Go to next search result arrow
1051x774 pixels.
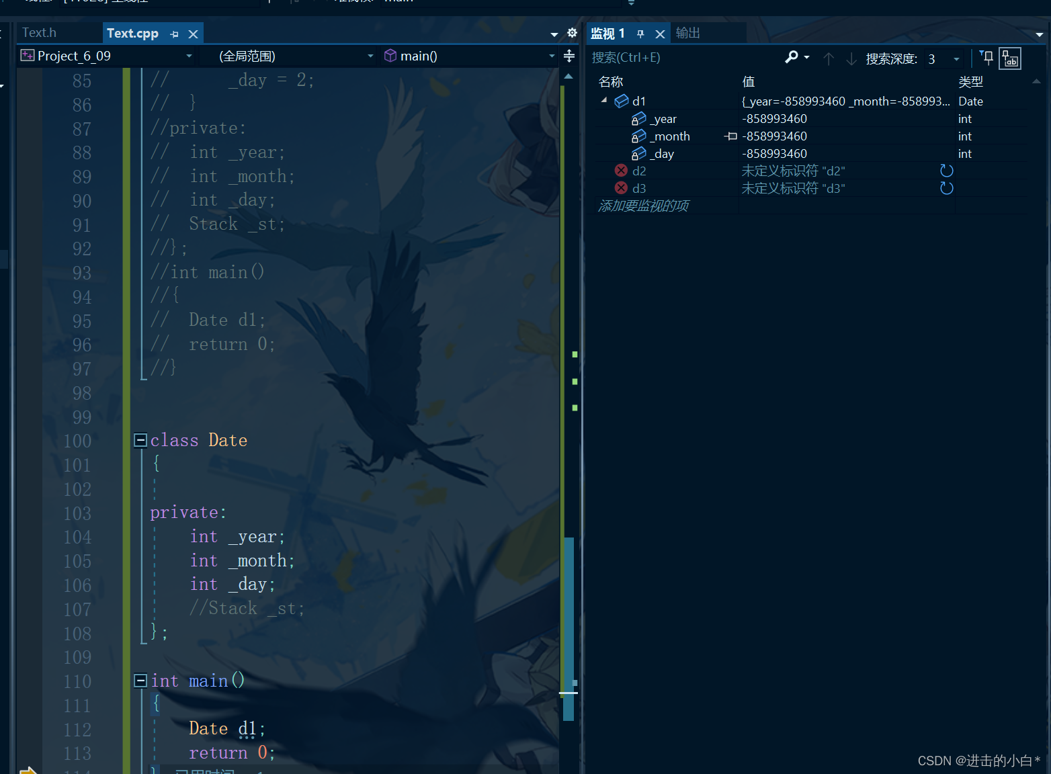[851, 59]
